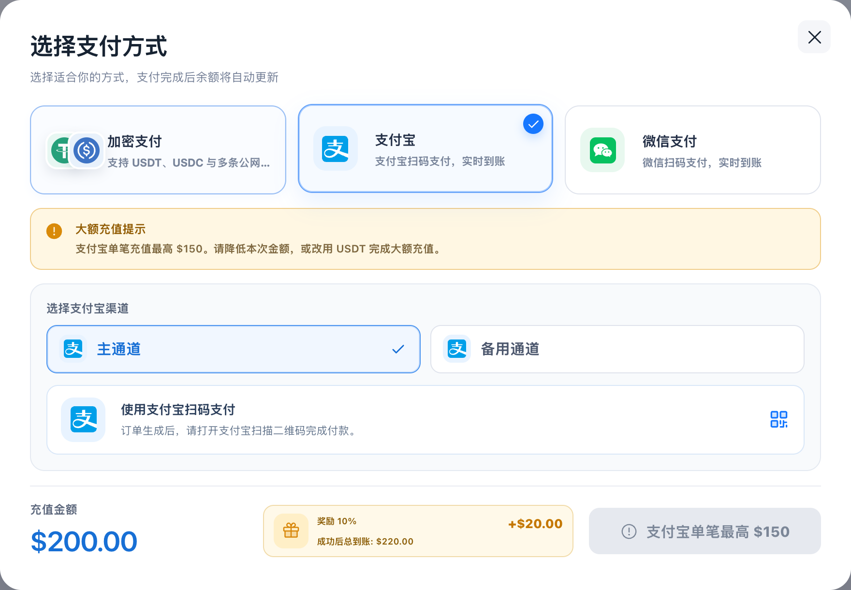Click the checkmark in the 主通道 option
The height and width of the screenshot is (590, 851).
coord(398,349)
